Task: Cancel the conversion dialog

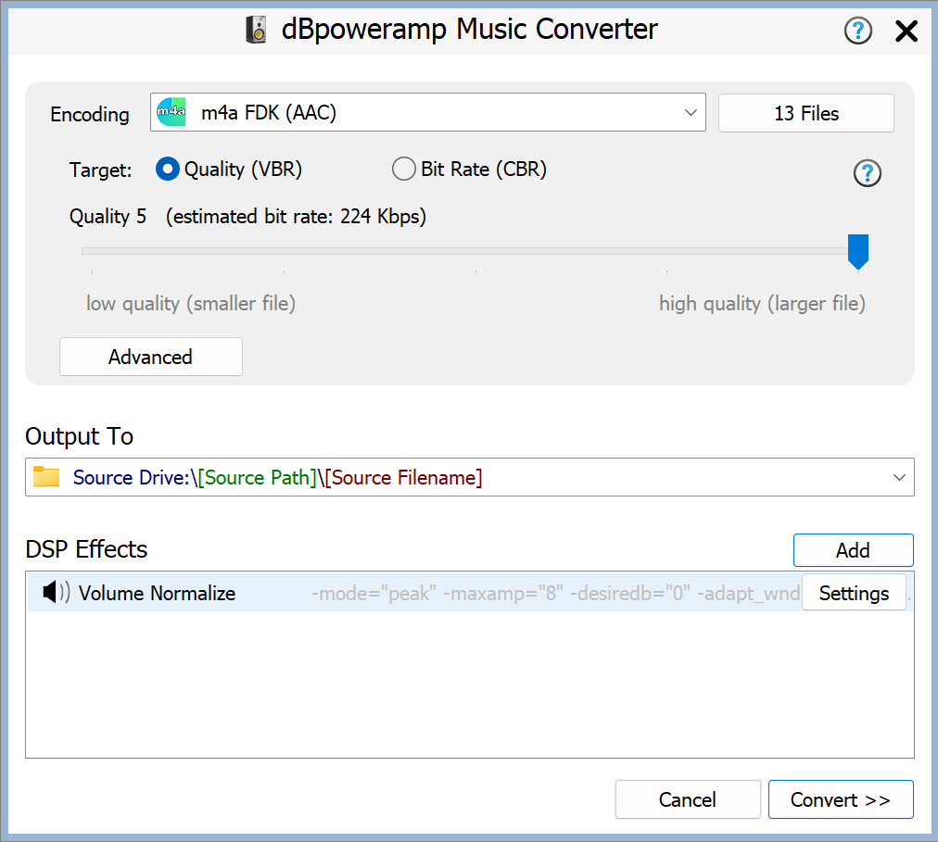Action: point(687,799)
